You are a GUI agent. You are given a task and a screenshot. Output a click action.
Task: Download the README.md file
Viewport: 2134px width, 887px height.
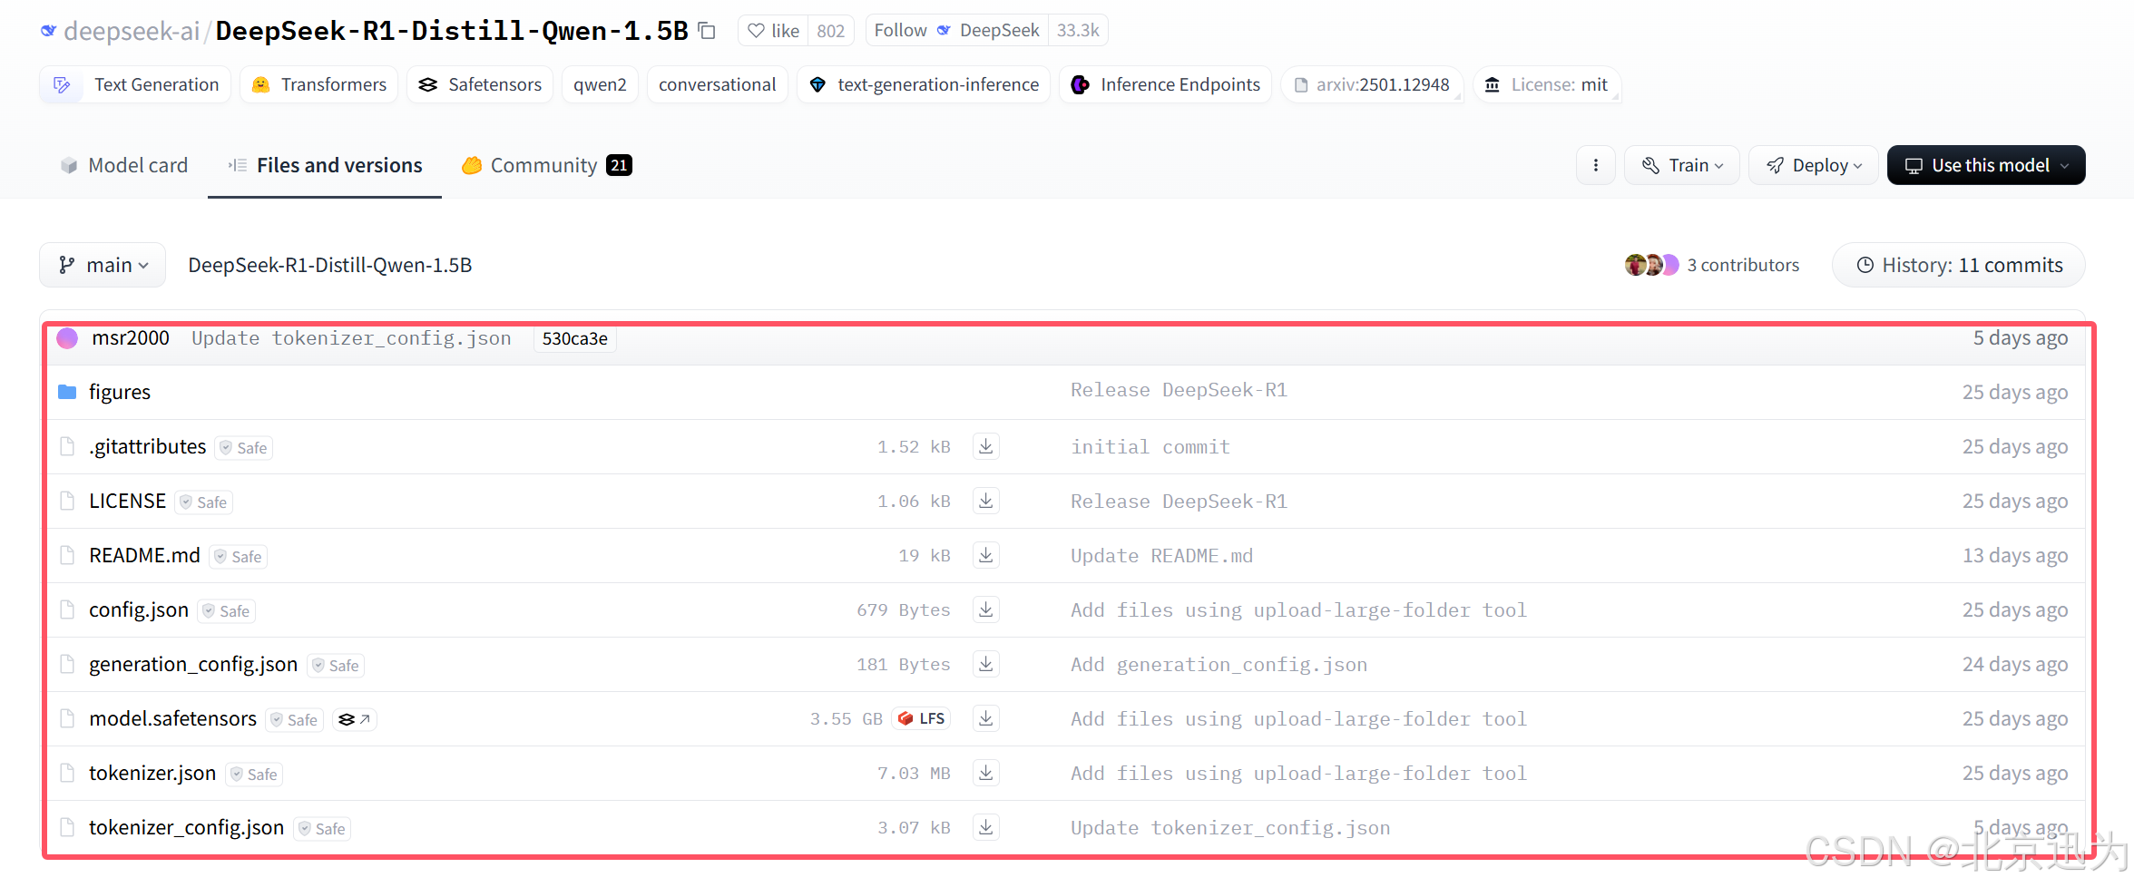pyautogui.click(x=986, y=555)
